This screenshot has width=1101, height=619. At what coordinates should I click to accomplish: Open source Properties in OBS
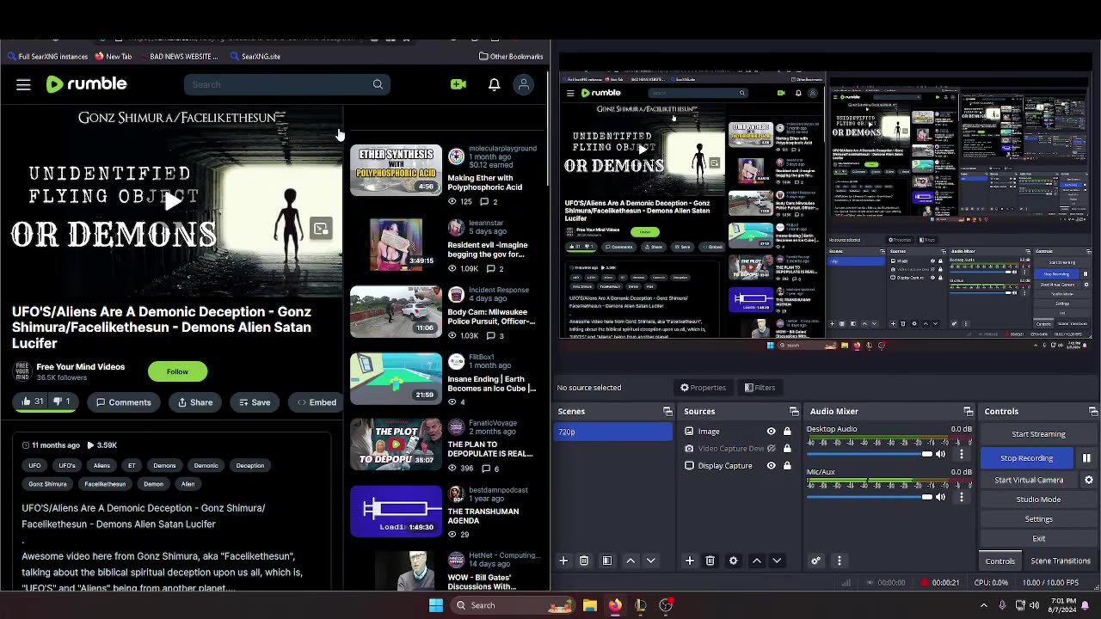point(703,388)
